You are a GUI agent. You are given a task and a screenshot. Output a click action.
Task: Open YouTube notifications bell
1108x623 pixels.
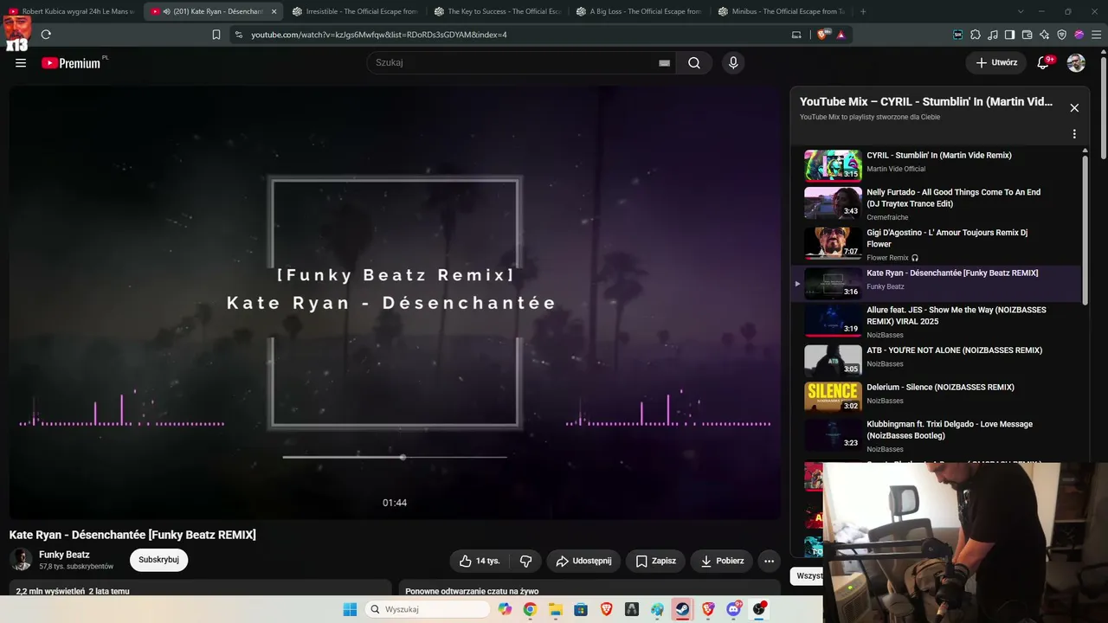(1043, 62)
